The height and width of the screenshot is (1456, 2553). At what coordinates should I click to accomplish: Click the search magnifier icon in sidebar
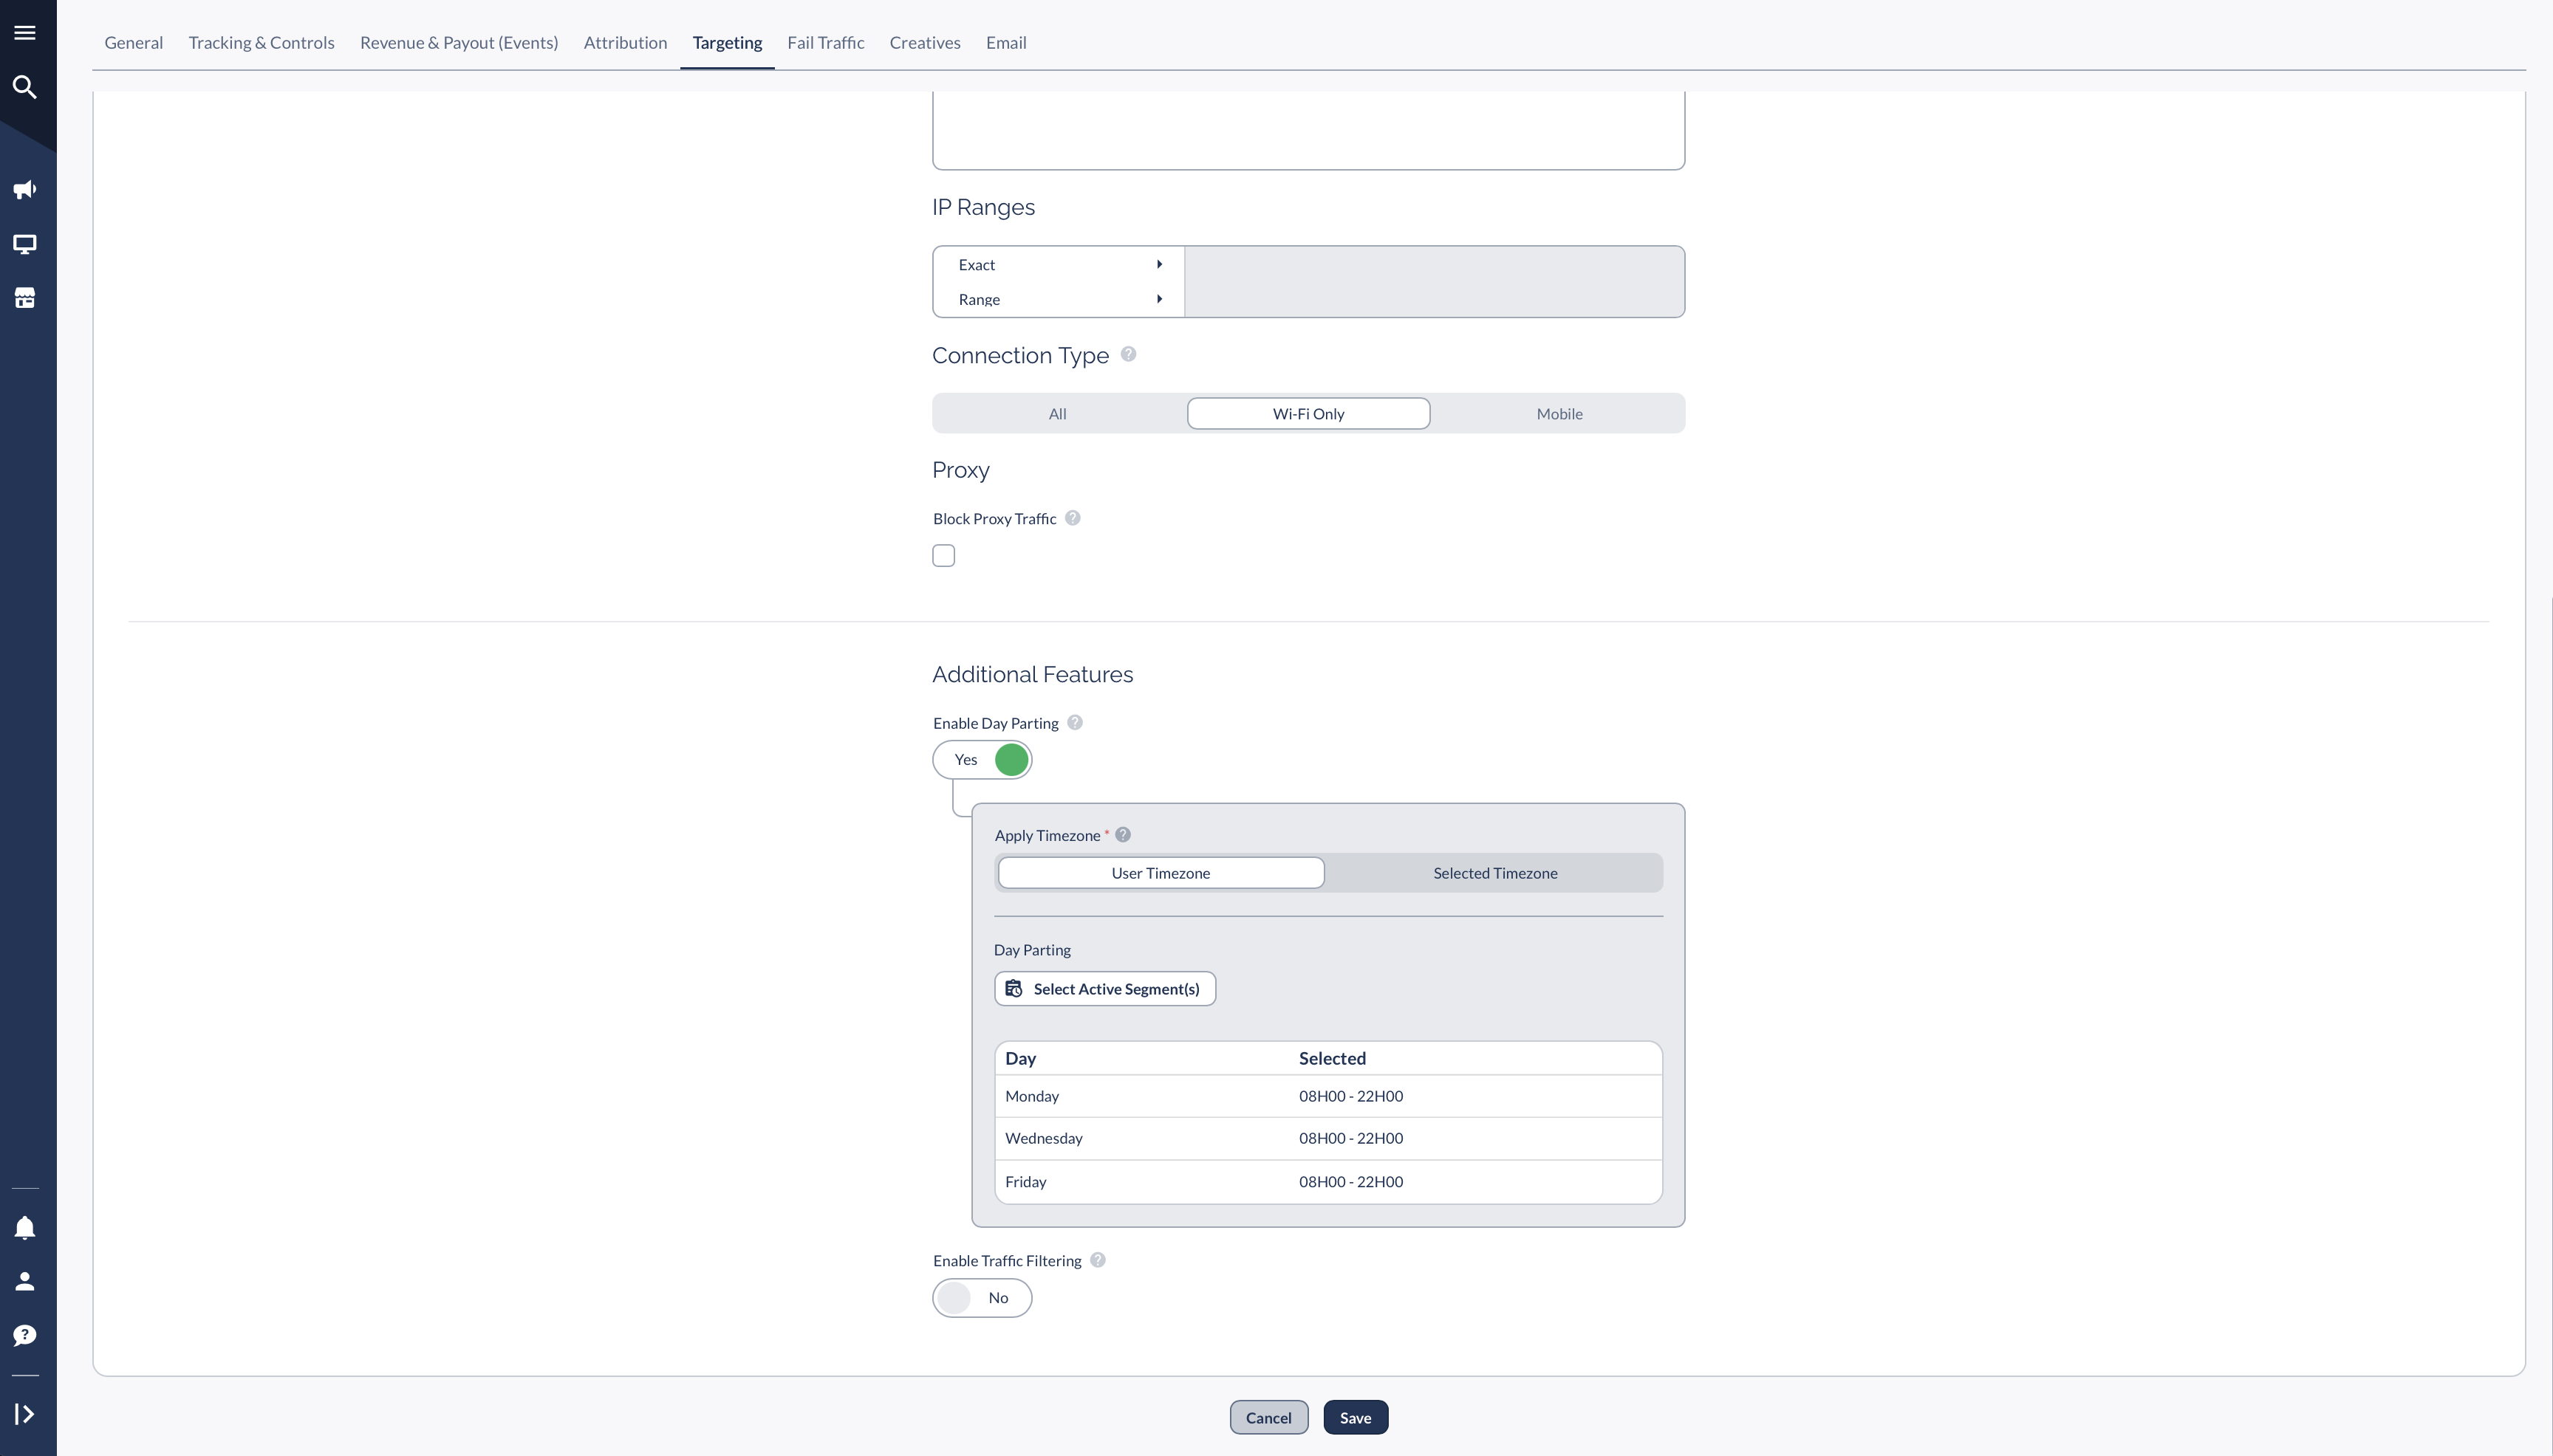coord(25,87)
